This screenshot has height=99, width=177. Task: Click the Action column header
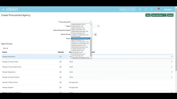point(5,52)
